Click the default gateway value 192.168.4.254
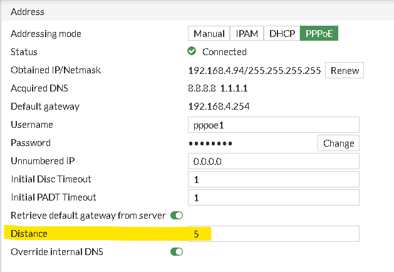394x272 pixels. pos(219,107)
